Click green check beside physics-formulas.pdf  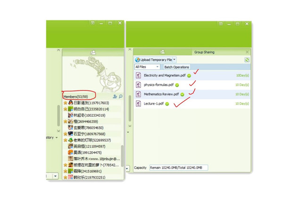pyautogui.click(x=177, y=85)
